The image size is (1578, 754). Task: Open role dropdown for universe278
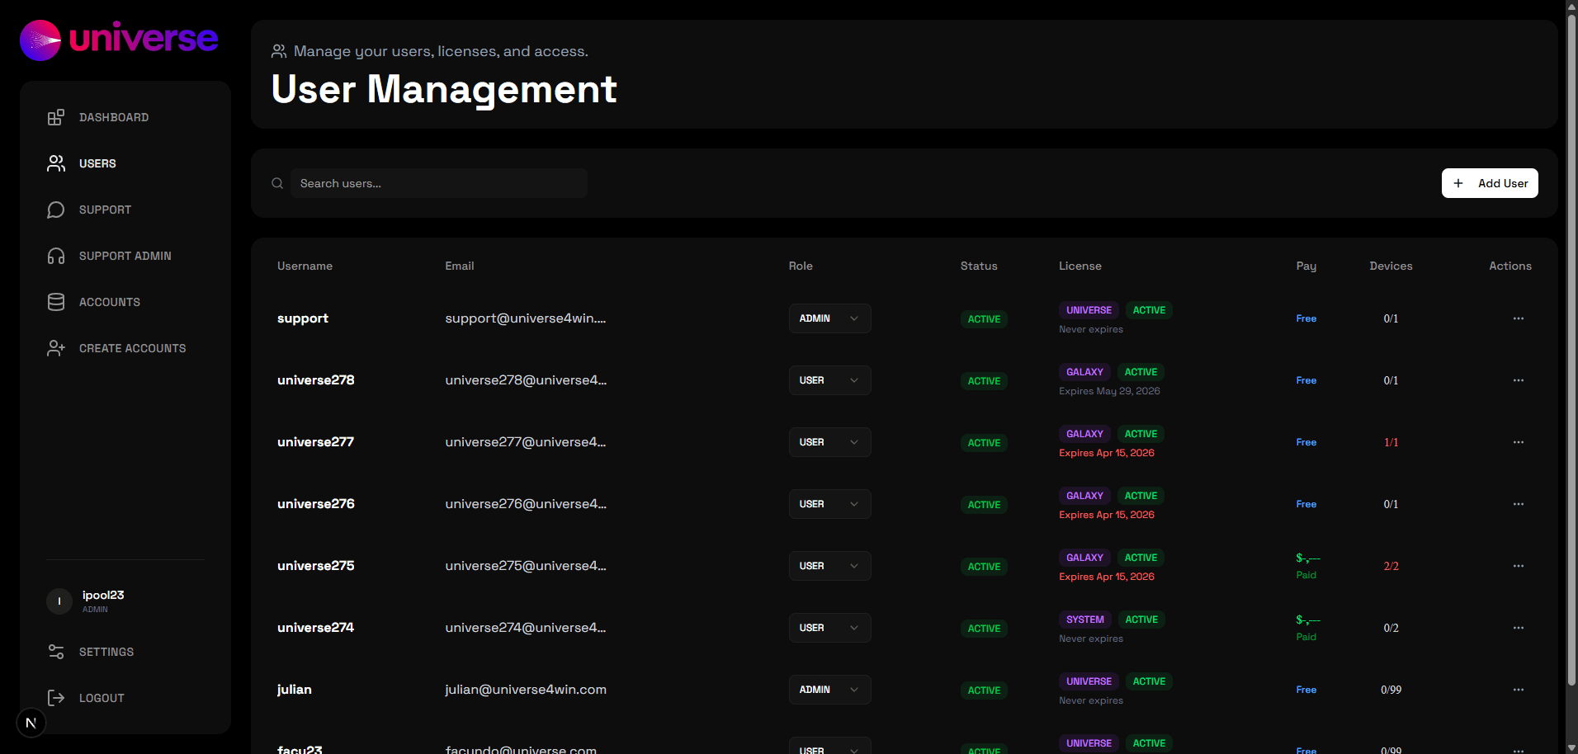[829, 380]
